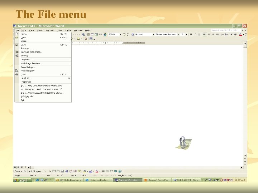Open the Times New Roman font dropdown
Screen dimensions: 258x193
[178, 34]
